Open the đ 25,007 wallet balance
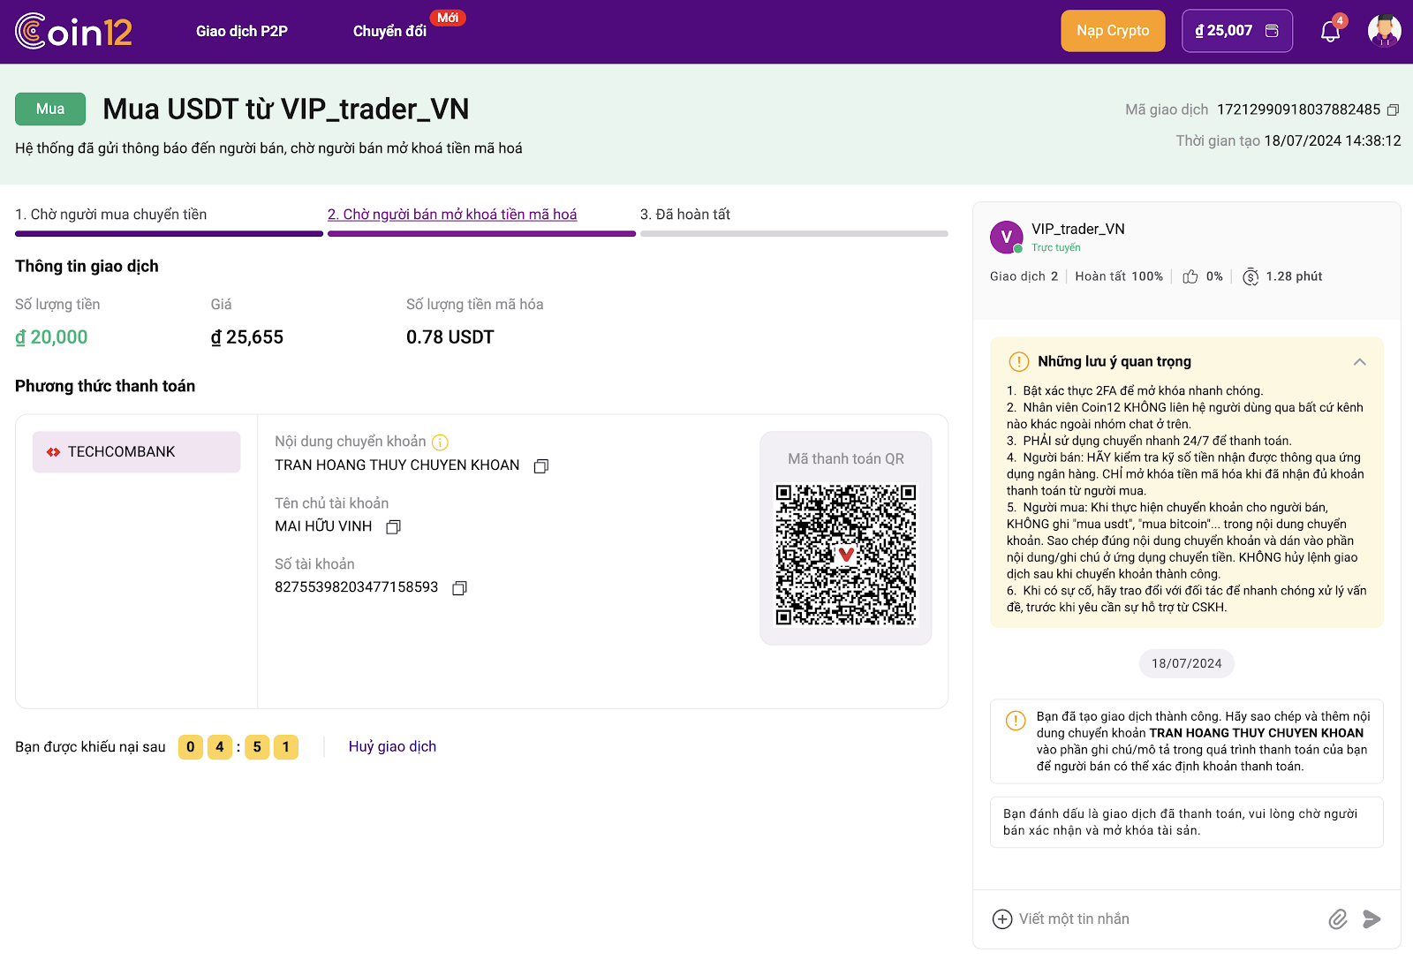 [x=1237, y=31]
